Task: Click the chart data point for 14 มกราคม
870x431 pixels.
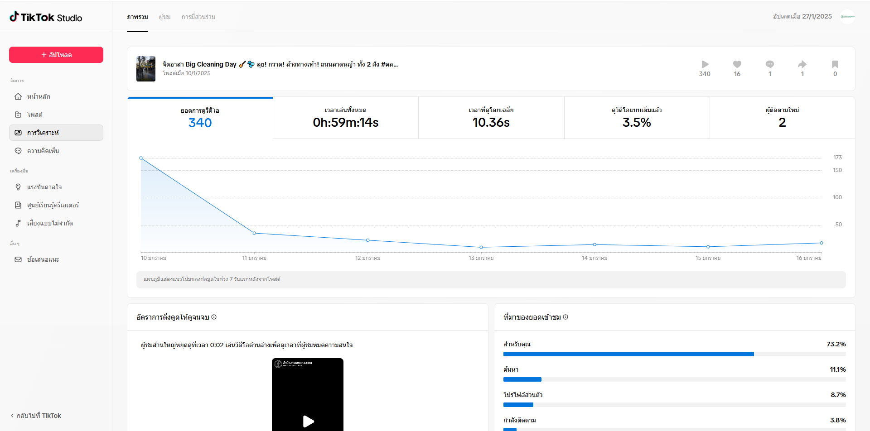Action: point(594,244)
